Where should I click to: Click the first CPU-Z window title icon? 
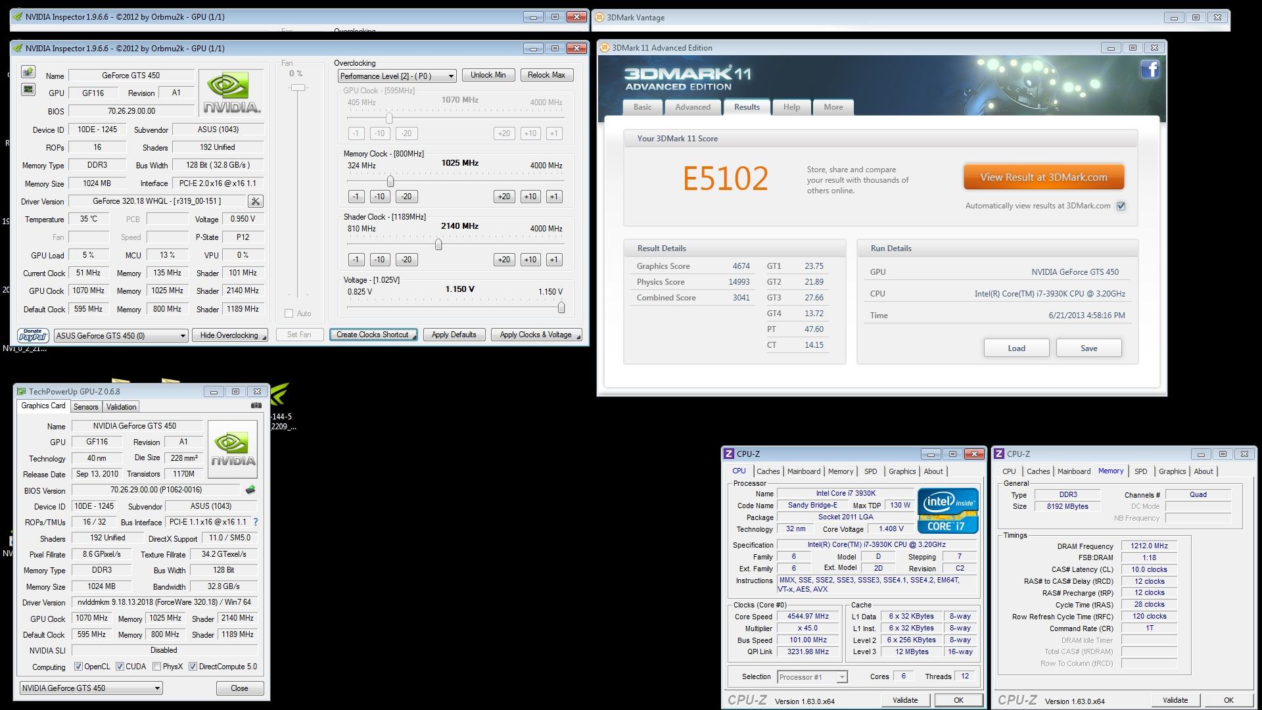728,454
